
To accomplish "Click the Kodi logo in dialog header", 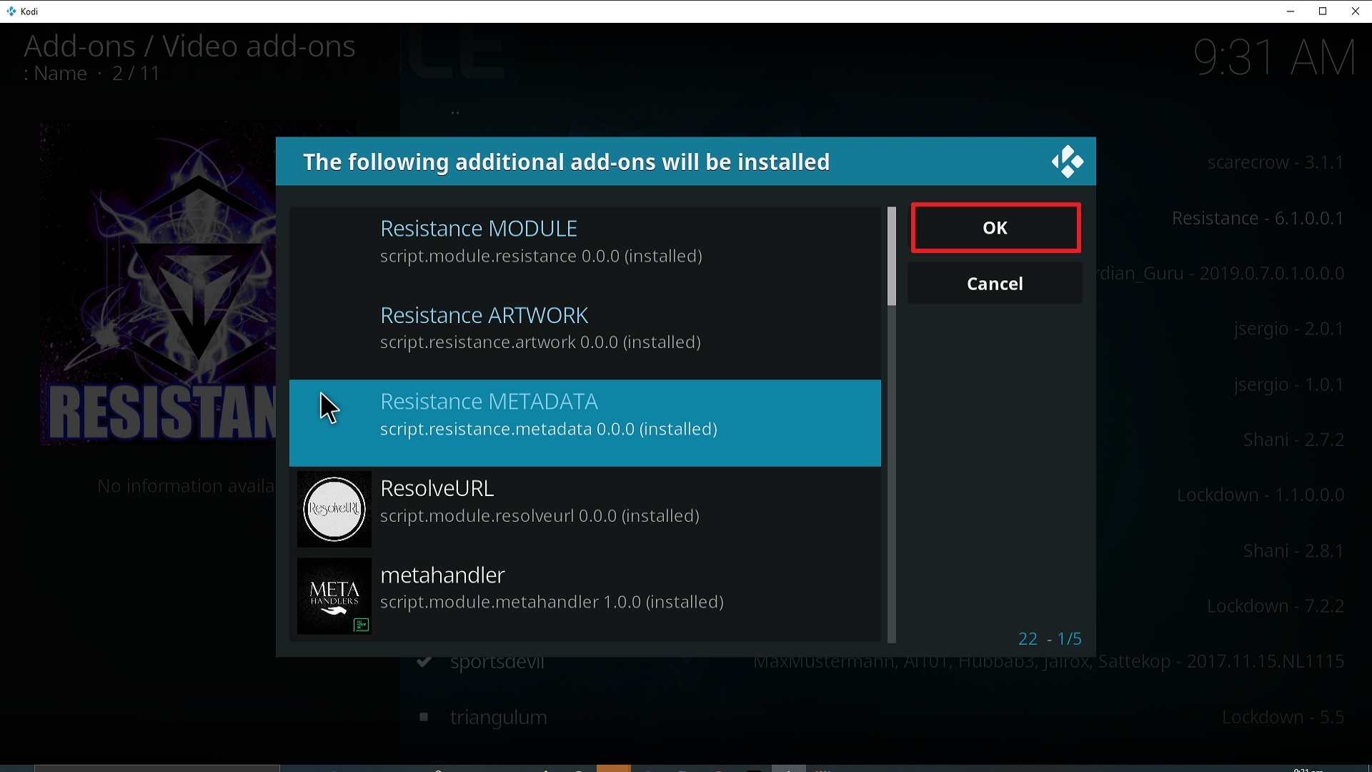I will click(x=1068, y=162).
